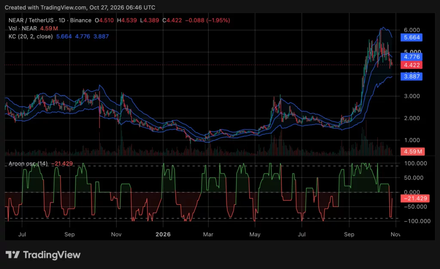Click the Aroon legend value −21.429
Screen dimensions: 440x269
pyautogui.click(x=62, y=163)
